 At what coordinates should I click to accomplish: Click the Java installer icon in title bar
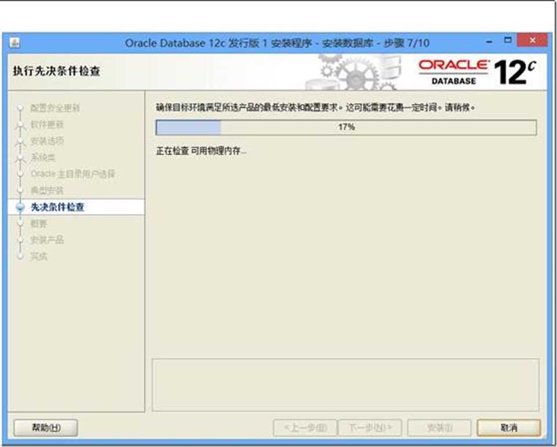[x=15, y=43]
